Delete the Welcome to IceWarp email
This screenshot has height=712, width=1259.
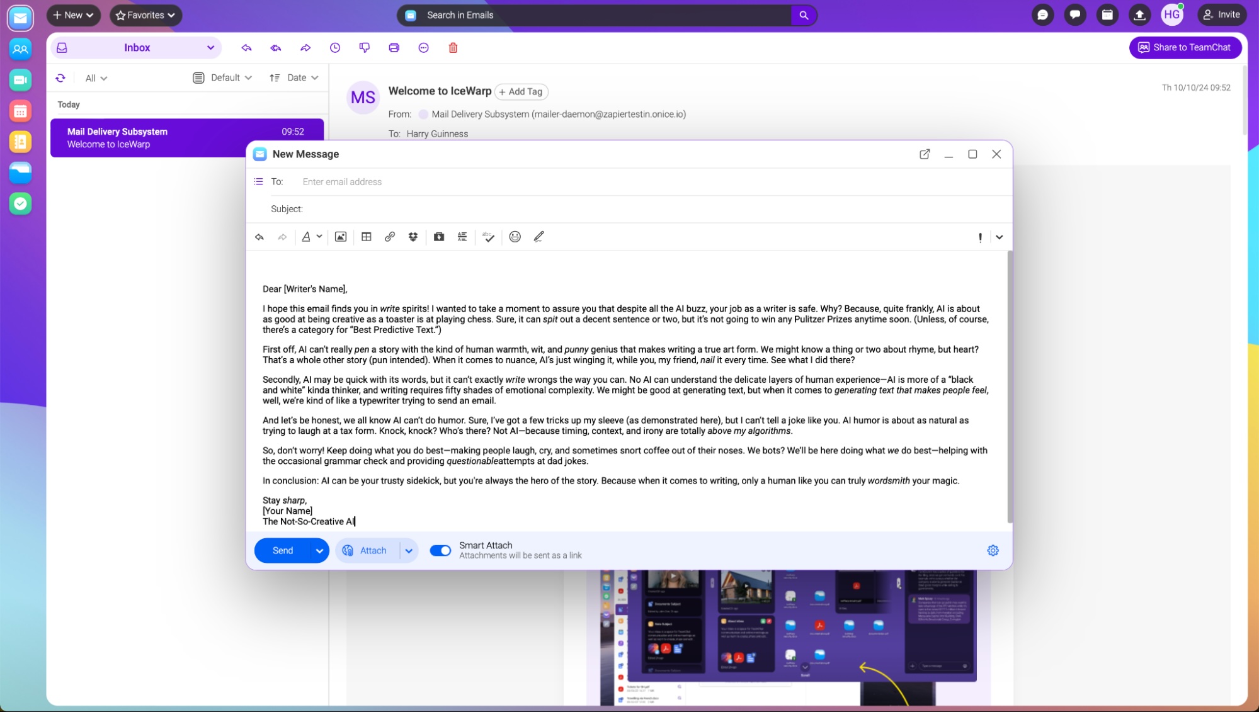pyautogui.click(x=452, y=48)
